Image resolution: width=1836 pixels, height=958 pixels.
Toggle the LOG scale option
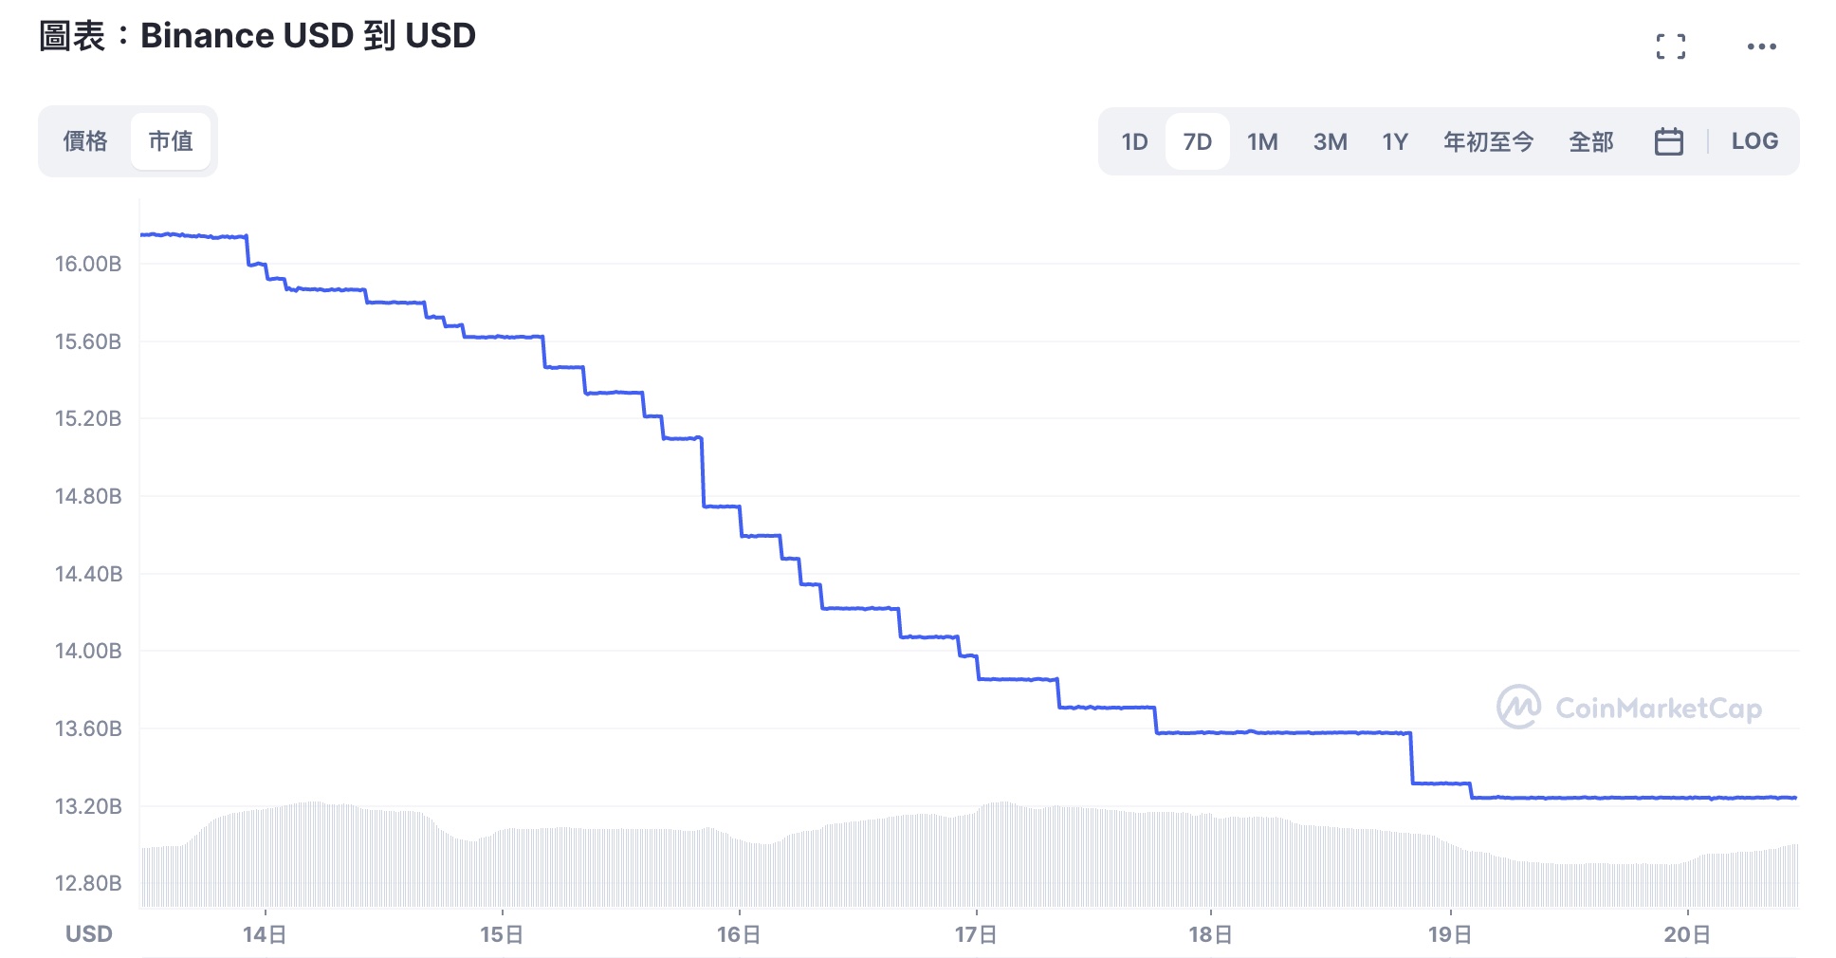[x=1753, y=141]
